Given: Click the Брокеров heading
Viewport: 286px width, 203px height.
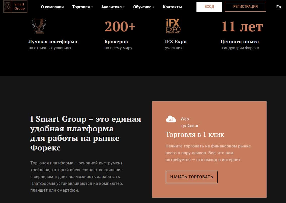Looking at the screenshot, I should point(116,42).
